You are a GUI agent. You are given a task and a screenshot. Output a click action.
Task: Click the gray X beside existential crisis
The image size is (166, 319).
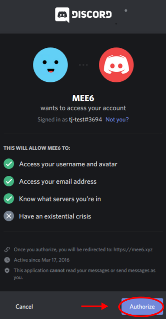coord(9,216)
